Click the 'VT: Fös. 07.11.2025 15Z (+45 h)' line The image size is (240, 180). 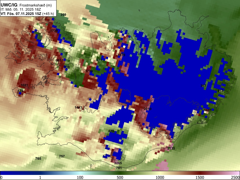pyautogui.click(x=27, y=14)
